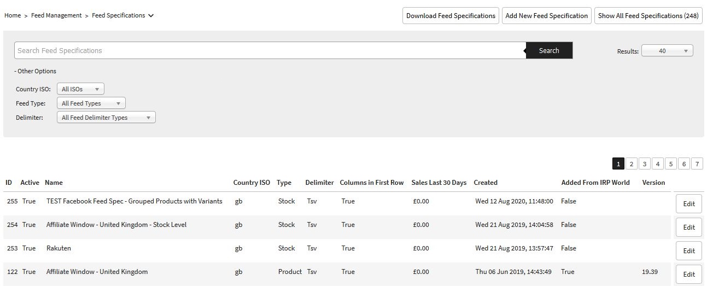Open the Results count dropdown
Image resolution: width=707 pixels, height=286 pixels.
667,51
